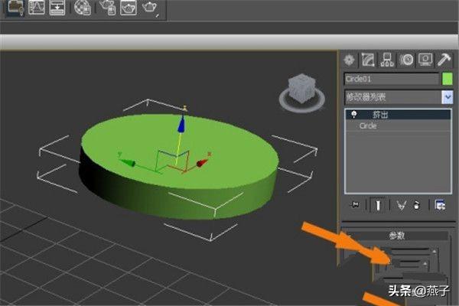459x306 pixels.
Task: Switch to the Hierarchy panel tab
Action: tap(388, 60)
